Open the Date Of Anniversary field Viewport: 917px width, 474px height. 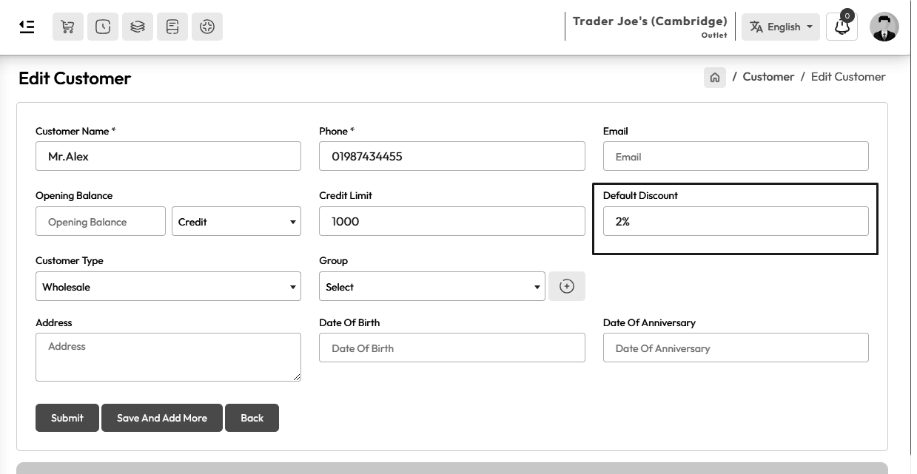tap(736, 348)
